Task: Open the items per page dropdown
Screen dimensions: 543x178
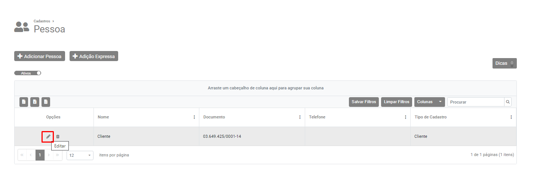Action: click(x=80, y=155)
